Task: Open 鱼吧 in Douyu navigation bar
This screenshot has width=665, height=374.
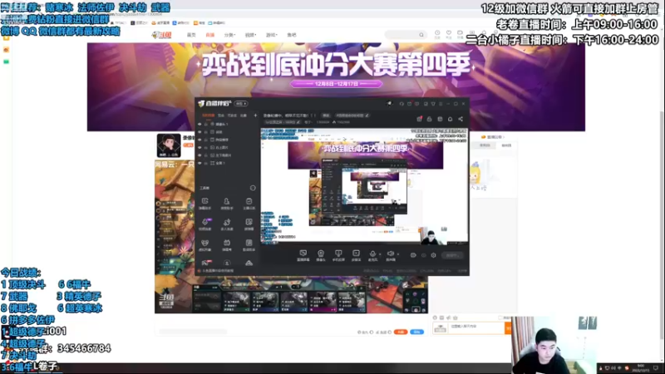Action: point(292,35)
